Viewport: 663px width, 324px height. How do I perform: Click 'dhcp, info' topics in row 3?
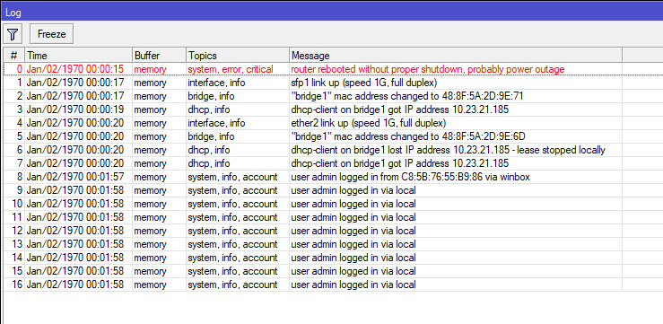point(209,109)
